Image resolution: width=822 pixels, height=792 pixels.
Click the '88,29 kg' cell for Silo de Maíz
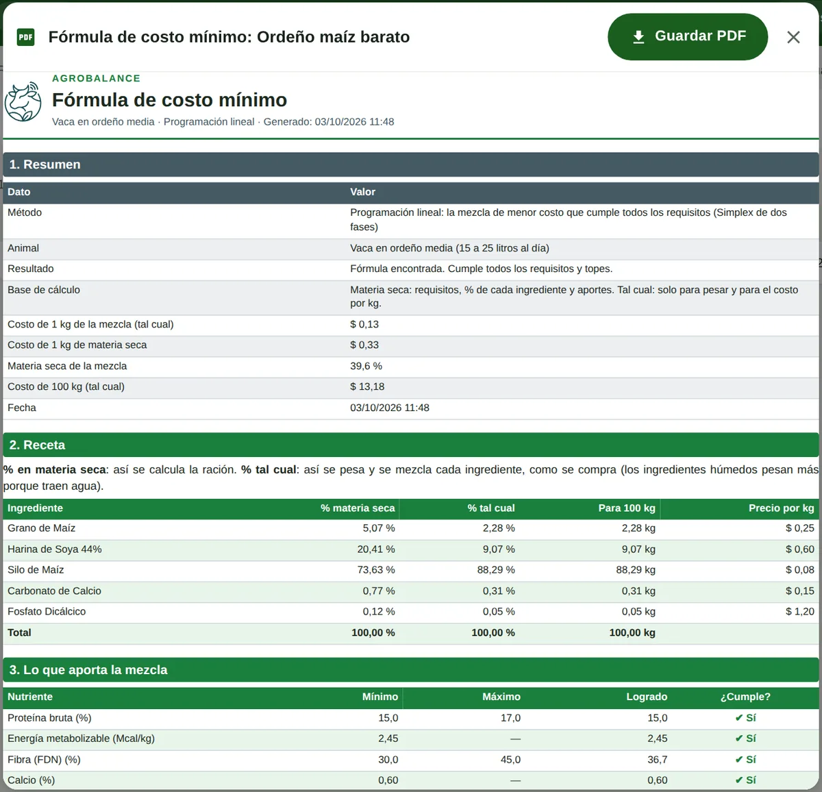point(636,569)
